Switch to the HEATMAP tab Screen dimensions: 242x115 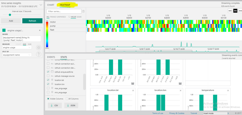[x=65, y=5]
